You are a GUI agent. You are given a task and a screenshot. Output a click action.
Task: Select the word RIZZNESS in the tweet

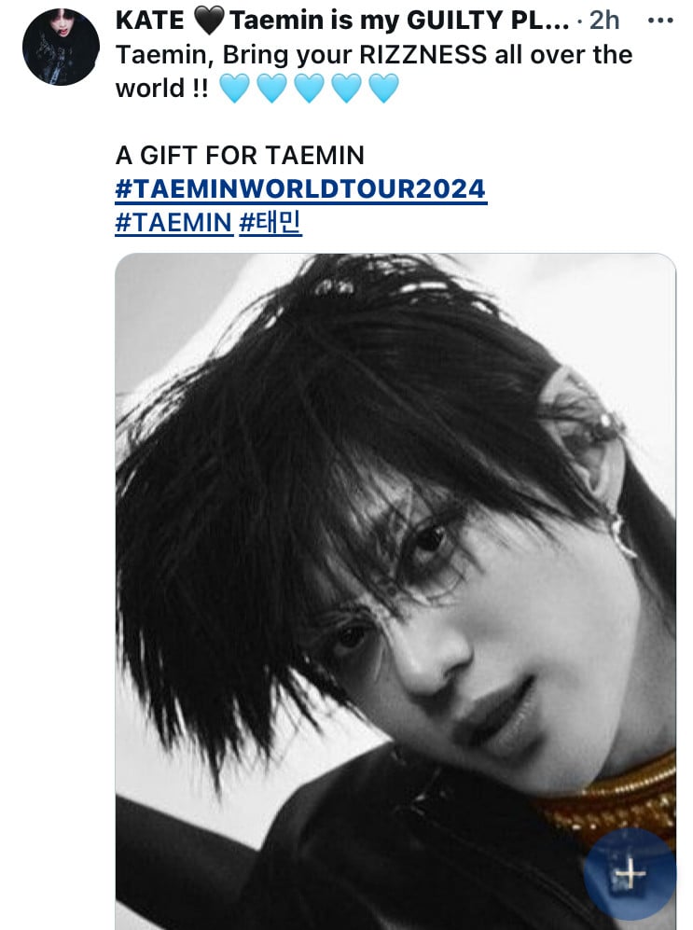click(423, 54)
